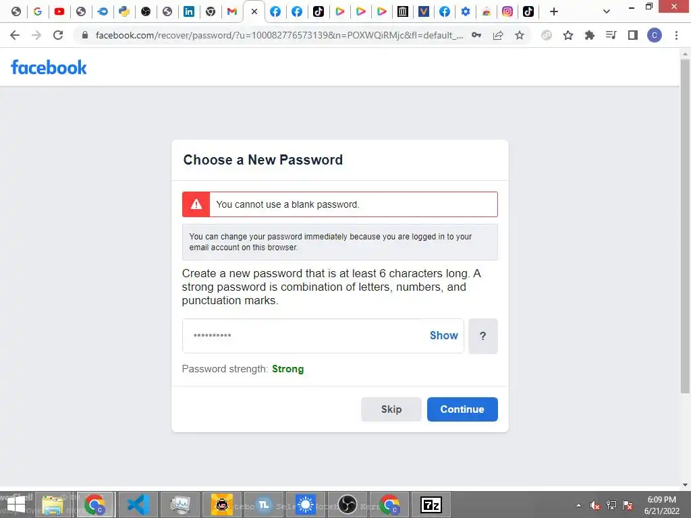Open the Chrome side panel icon
The height and width of the screenshot is (518, 691).
click(x=633, y=35)
